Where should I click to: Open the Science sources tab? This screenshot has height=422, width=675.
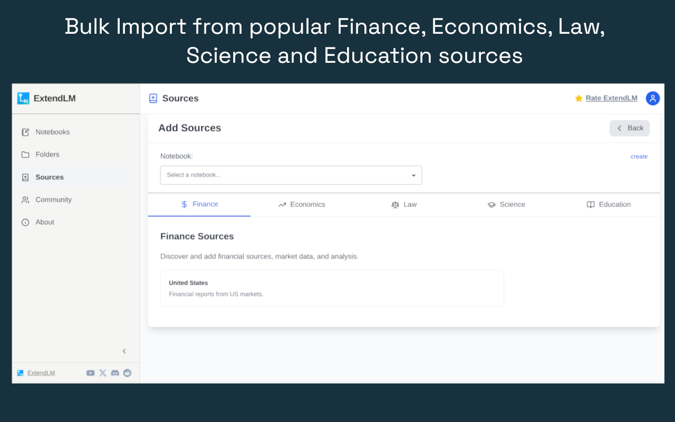coord(506,205)
